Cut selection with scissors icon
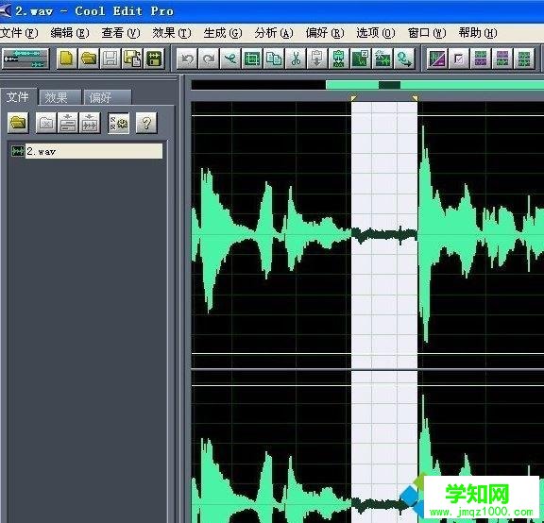Viewport: 544px width, 523px height. coord(296,59)
